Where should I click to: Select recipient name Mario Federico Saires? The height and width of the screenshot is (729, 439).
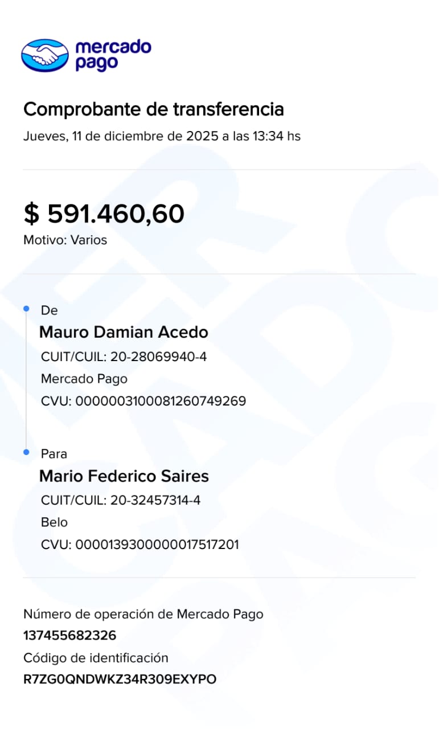point(124,476)
